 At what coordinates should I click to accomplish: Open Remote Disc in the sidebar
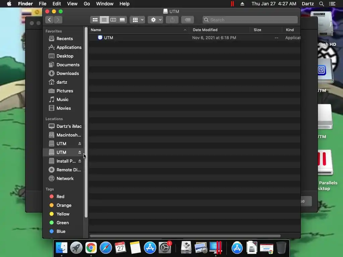63,170
